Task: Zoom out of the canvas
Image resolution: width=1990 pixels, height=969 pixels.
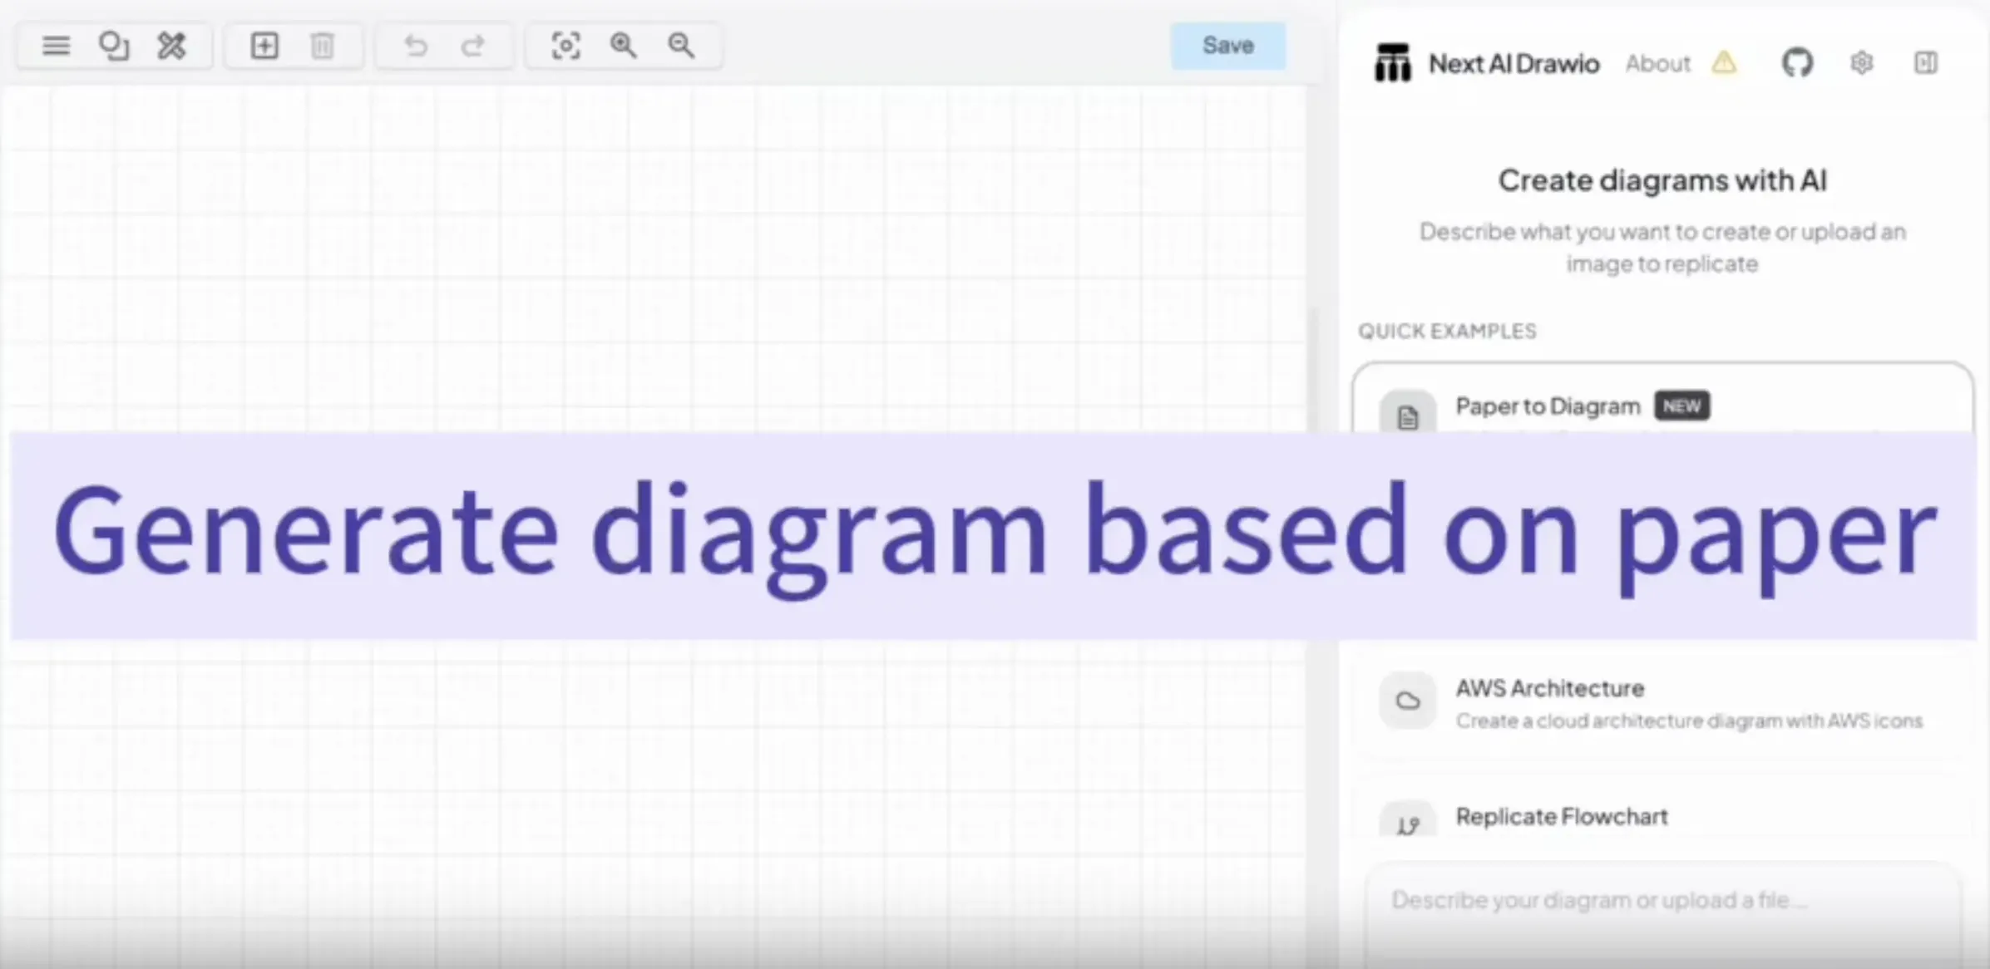Action: [680, 46]
